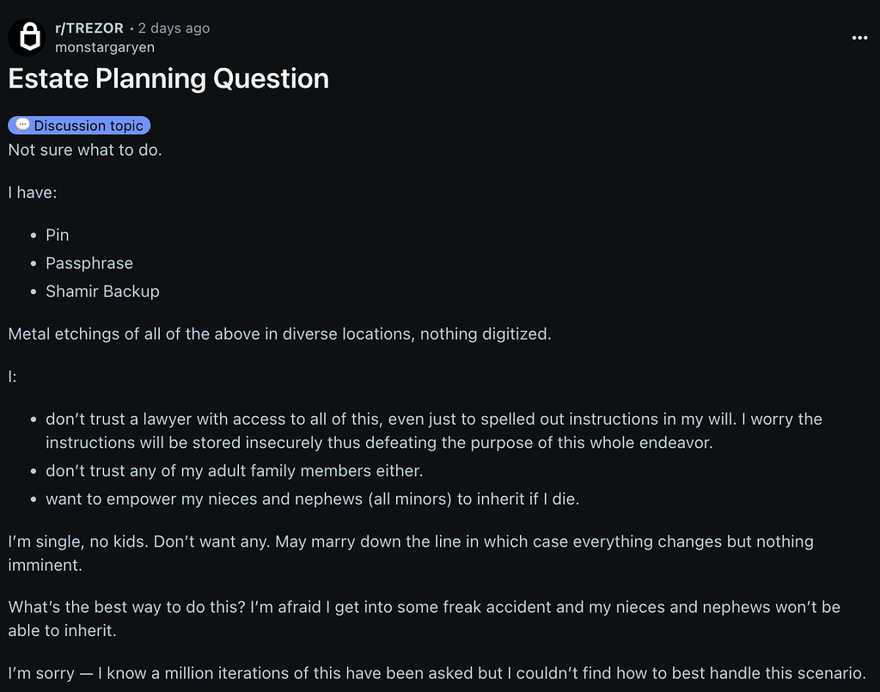Visit the r/TREZOR subreddit link

[89, 28]
